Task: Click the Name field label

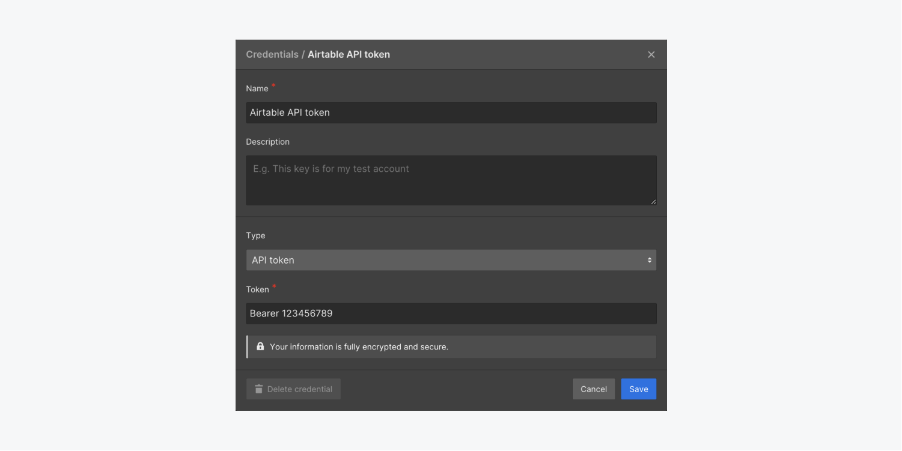Action: (257, 89)
